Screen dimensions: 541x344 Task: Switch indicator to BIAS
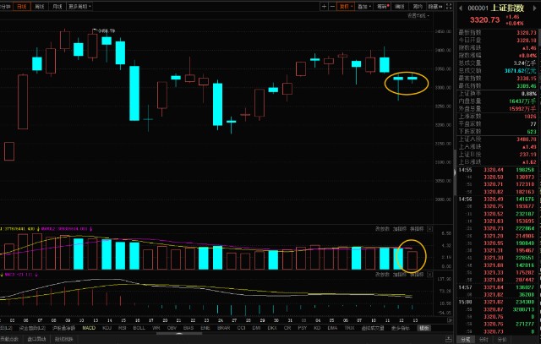189,328
